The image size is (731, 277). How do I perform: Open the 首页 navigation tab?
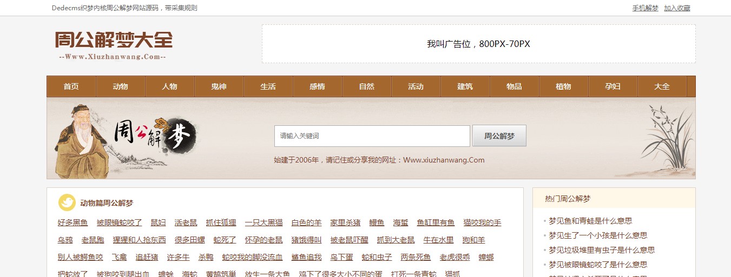pos(71,86)
